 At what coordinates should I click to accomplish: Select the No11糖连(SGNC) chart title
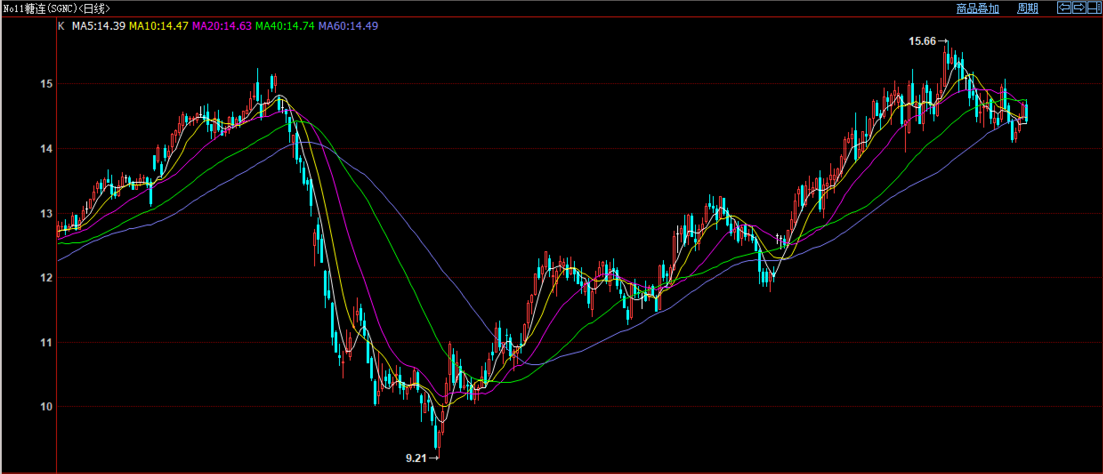click(x=57, y=8)
